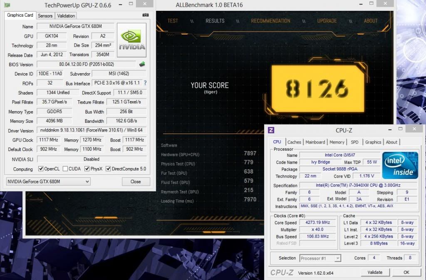426x280 pixels.
Task: Click the Package Socket 988B rPGA value
Action: pos(340,169)
